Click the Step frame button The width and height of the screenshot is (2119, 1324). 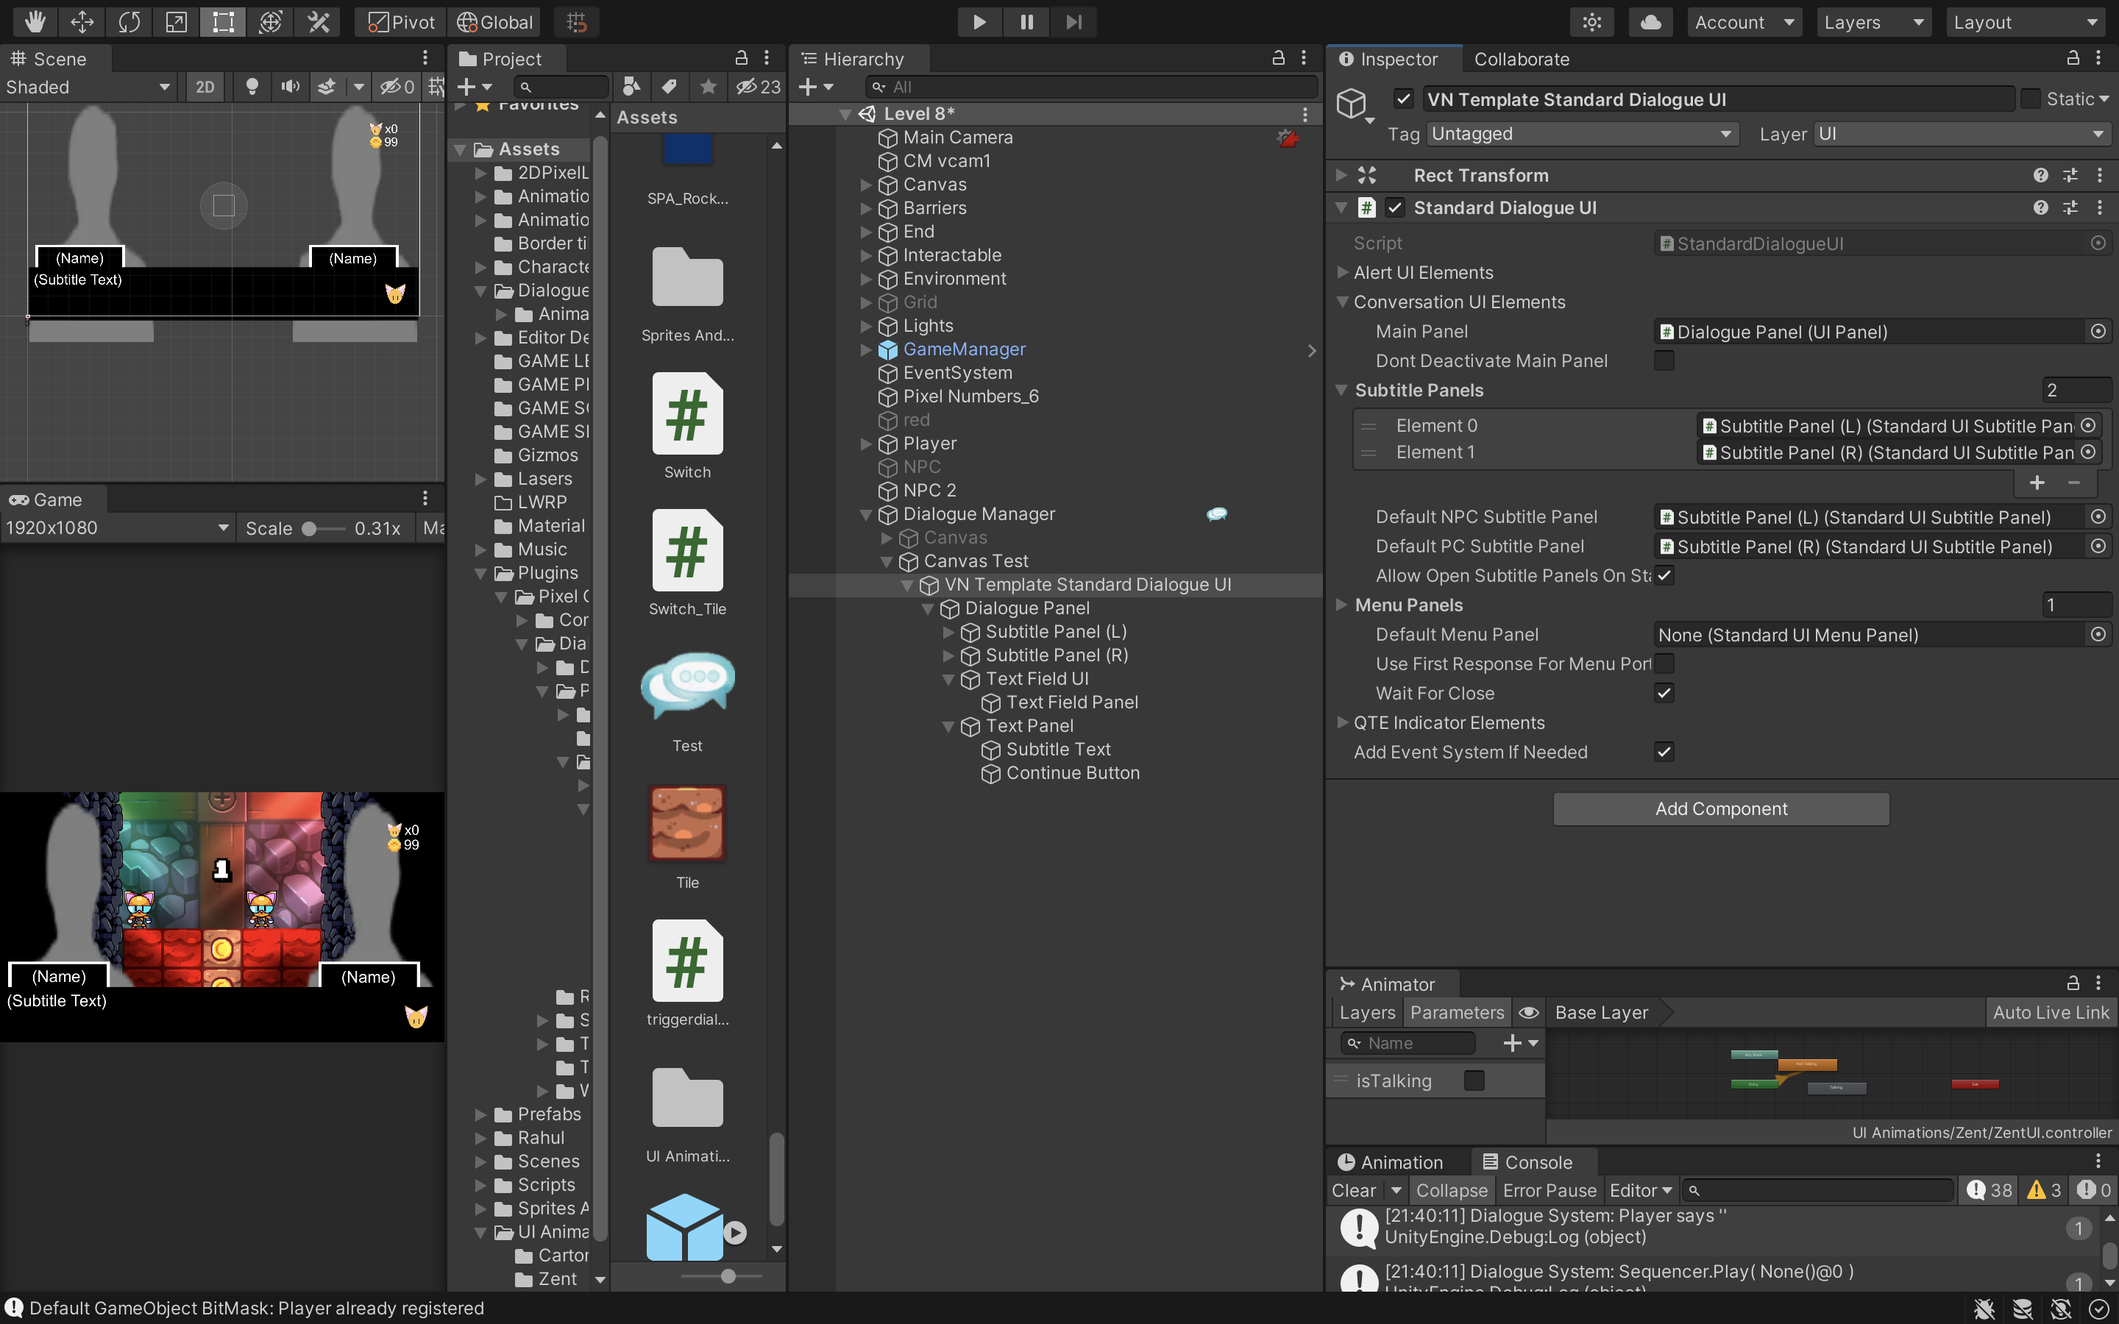(x=1073, y=22)
